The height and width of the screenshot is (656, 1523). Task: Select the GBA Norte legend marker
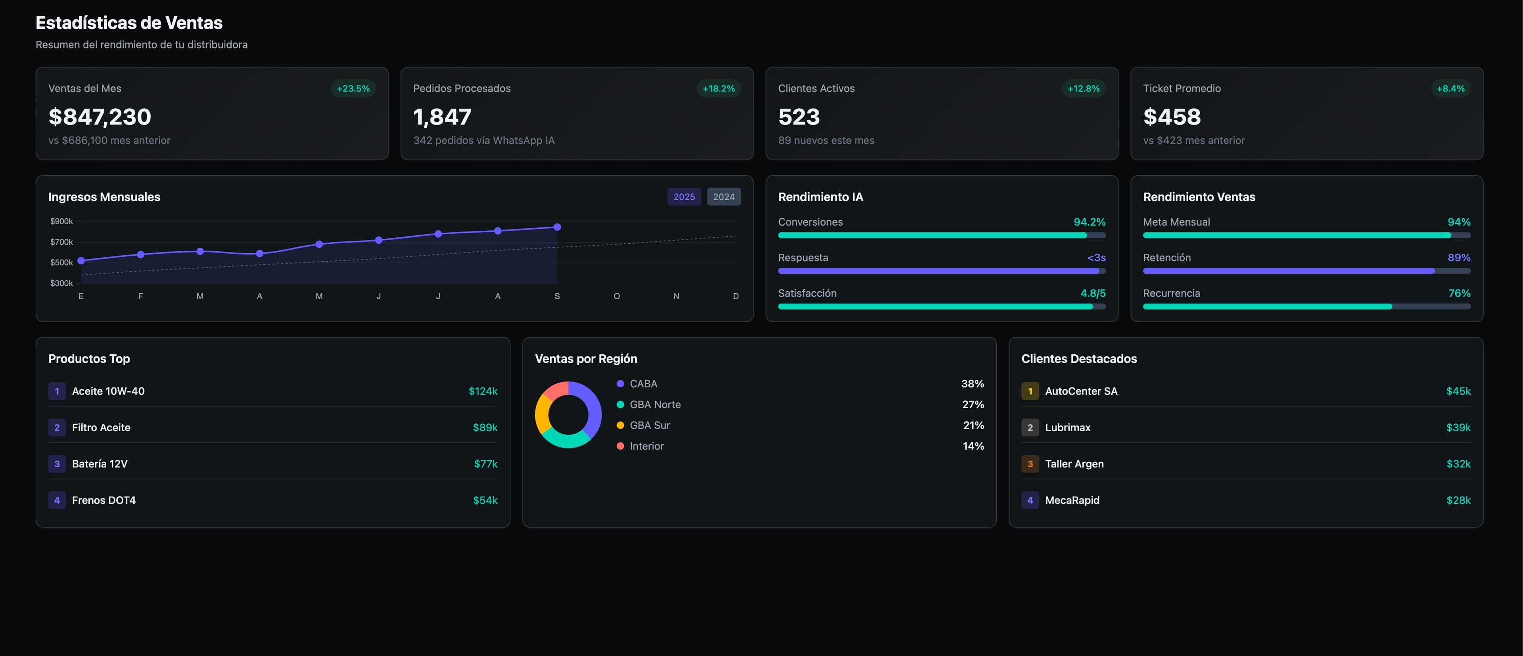coord(620,404)
